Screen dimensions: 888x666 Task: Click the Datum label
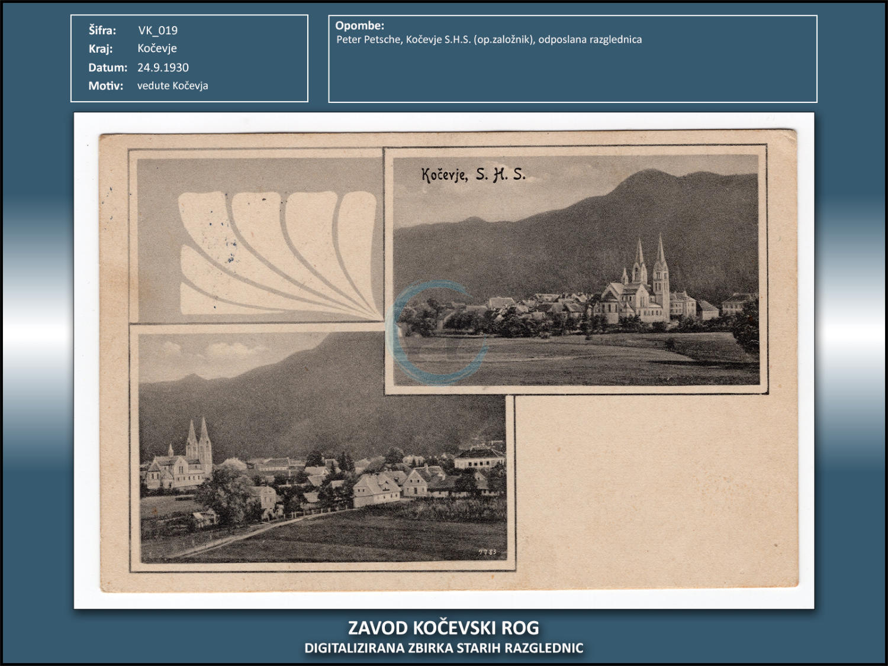click(107, 67)
